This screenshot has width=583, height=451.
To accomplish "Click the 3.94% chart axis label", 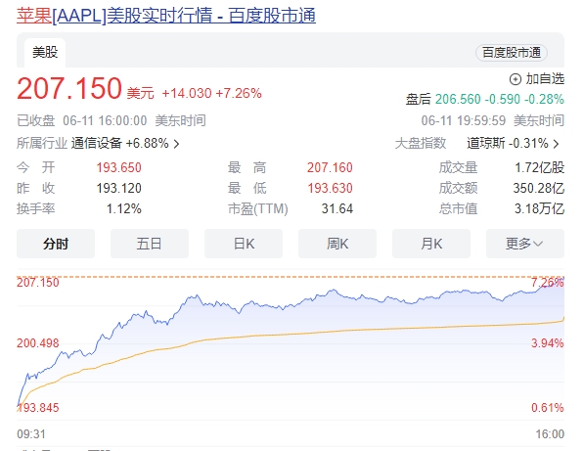I will [x=548, y=342].
